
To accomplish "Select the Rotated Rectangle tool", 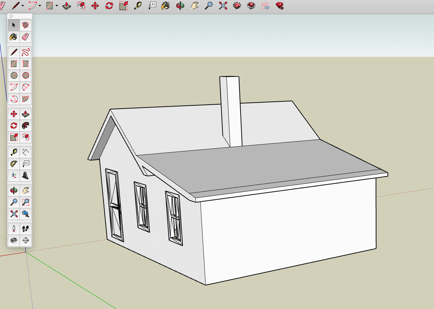I will pos(26,64).
